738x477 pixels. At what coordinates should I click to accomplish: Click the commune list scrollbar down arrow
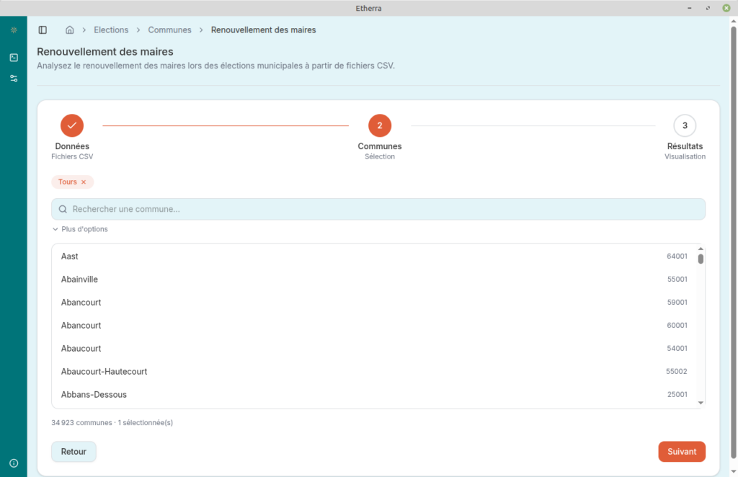[701, 403]
